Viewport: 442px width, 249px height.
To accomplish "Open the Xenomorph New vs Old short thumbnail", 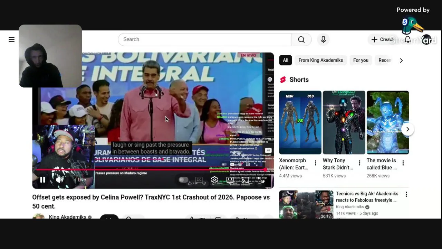I will point(300,122).
